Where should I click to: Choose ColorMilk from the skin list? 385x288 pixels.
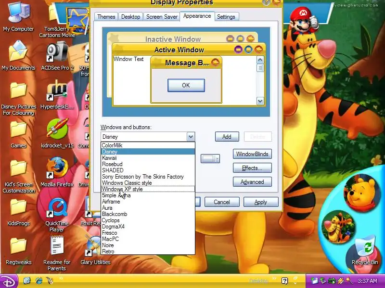coord(148,145)
